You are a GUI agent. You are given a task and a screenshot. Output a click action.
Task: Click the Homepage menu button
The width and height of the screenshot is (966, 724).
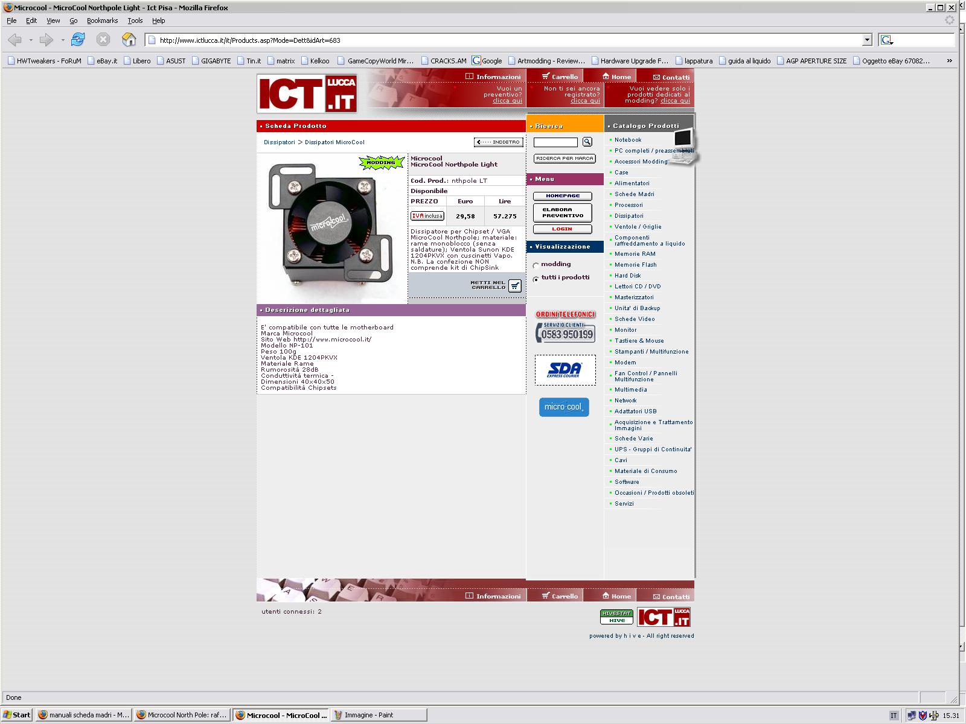(563, 196)
